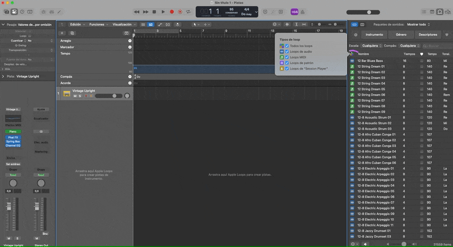Open the Mixer sliders icon
This screenshot has width=453, height=247.
tap(51, 12)
